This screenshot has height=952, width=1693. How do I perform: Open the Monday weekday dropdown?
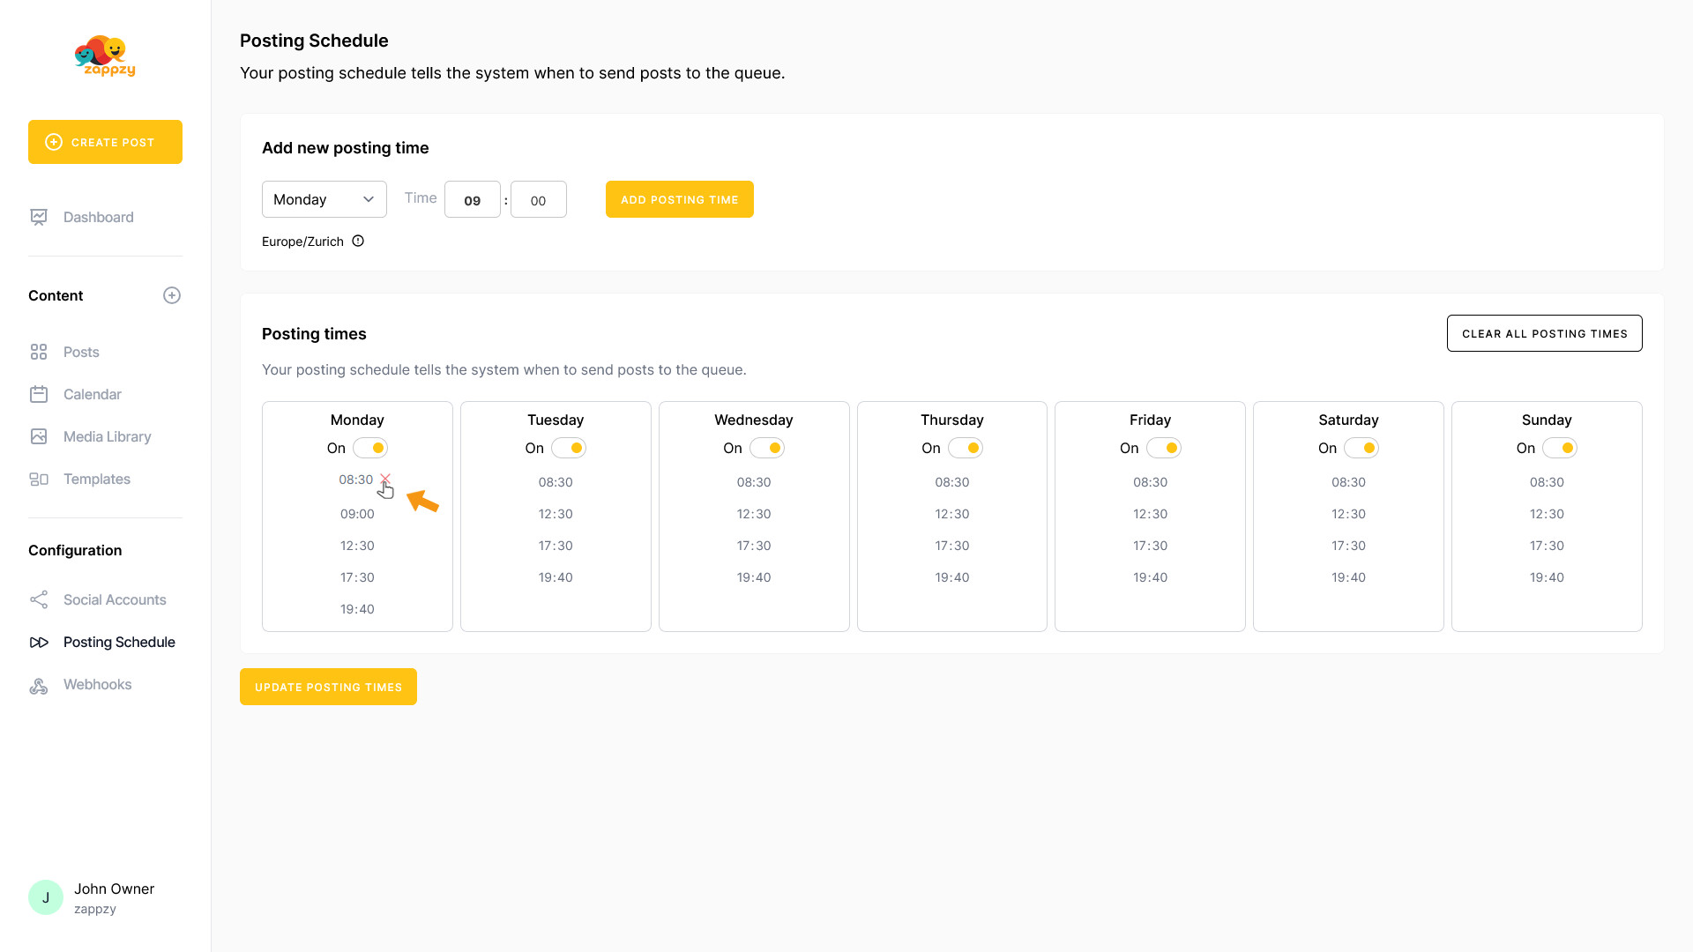point(324,199)
